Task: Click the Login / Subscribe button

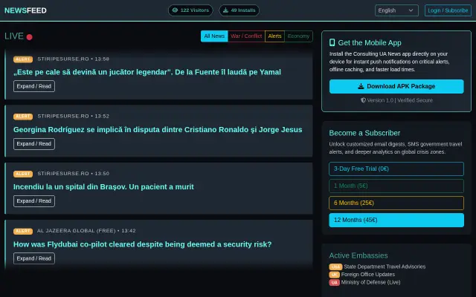Action: point(448,10)
